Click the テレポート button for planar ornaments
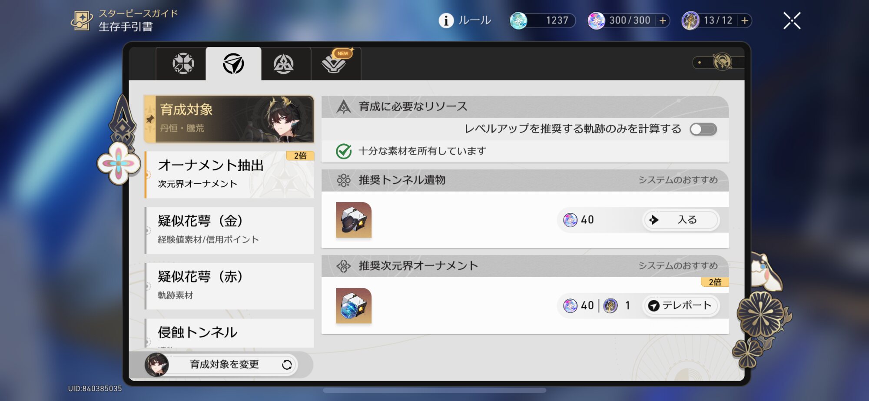 tap(680, 305)
